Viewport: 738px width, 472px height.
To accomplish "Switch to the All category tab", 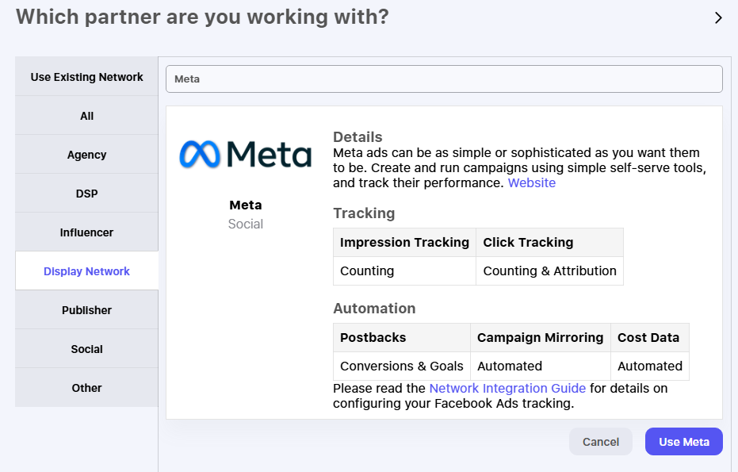I will pyautogui.click(x=86, y=116).
